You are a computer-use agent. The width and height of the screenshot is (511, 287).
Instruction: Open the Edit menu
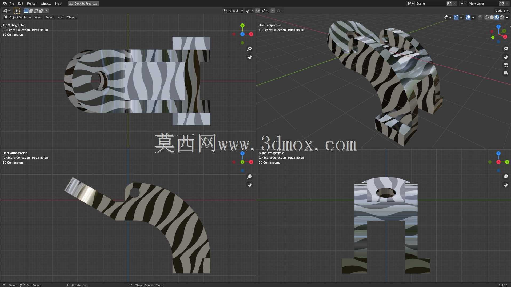coord(21,3)
